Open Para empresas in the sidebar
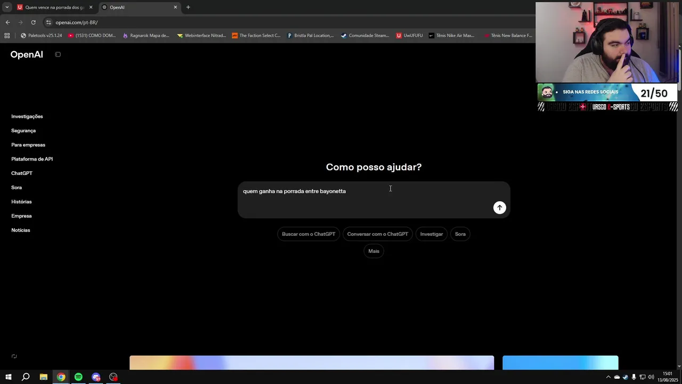This screenshot has height=384, width=682. click(x=28, y=145)
